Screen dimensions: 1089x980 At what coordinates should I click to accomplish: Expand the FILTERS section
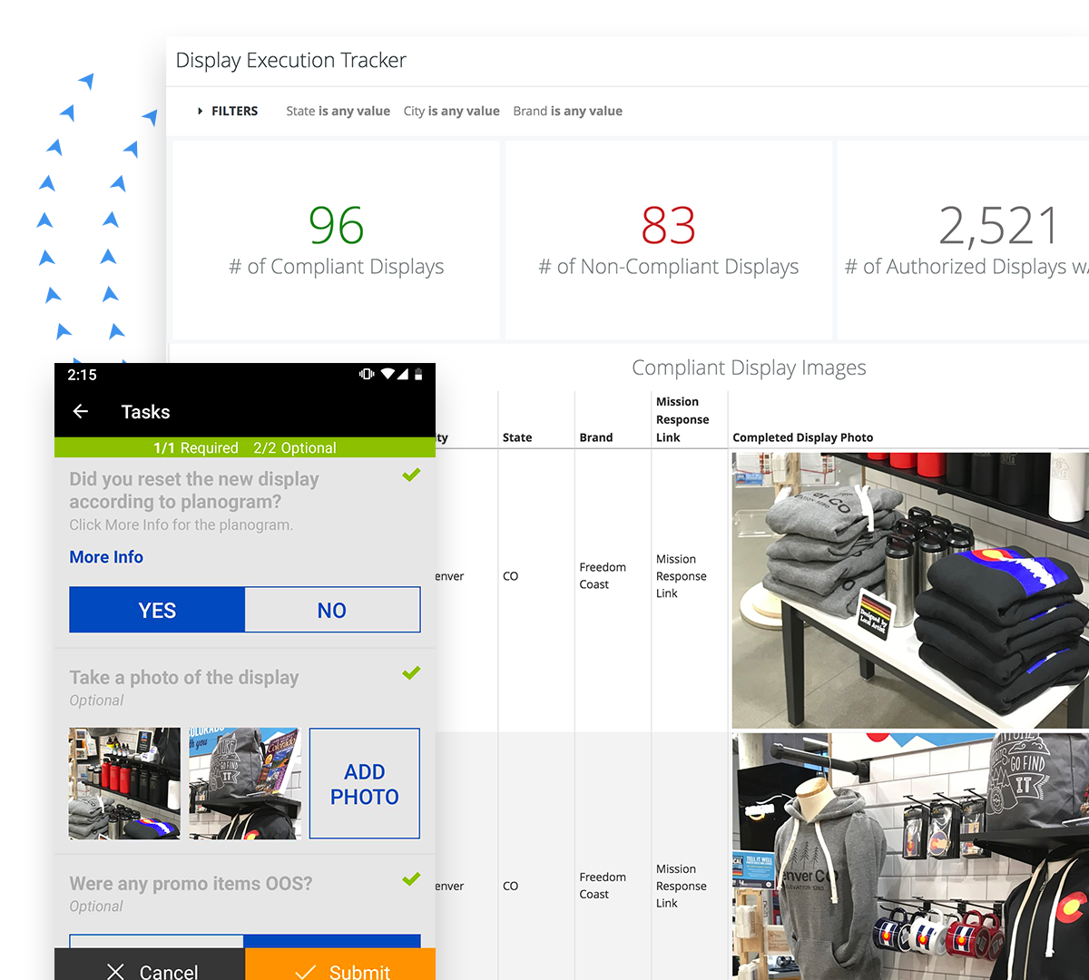[227, 111]
